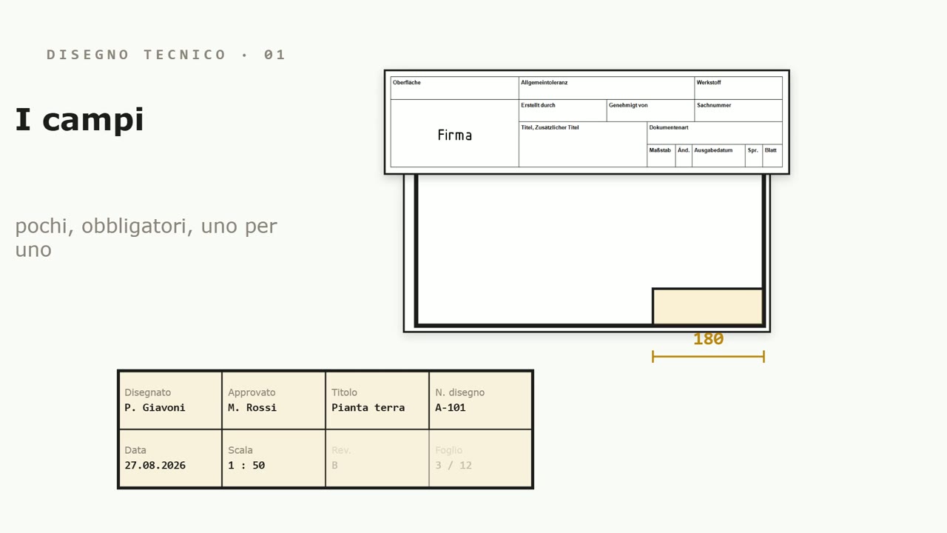Select the revision value "B"

click(334, 466)
